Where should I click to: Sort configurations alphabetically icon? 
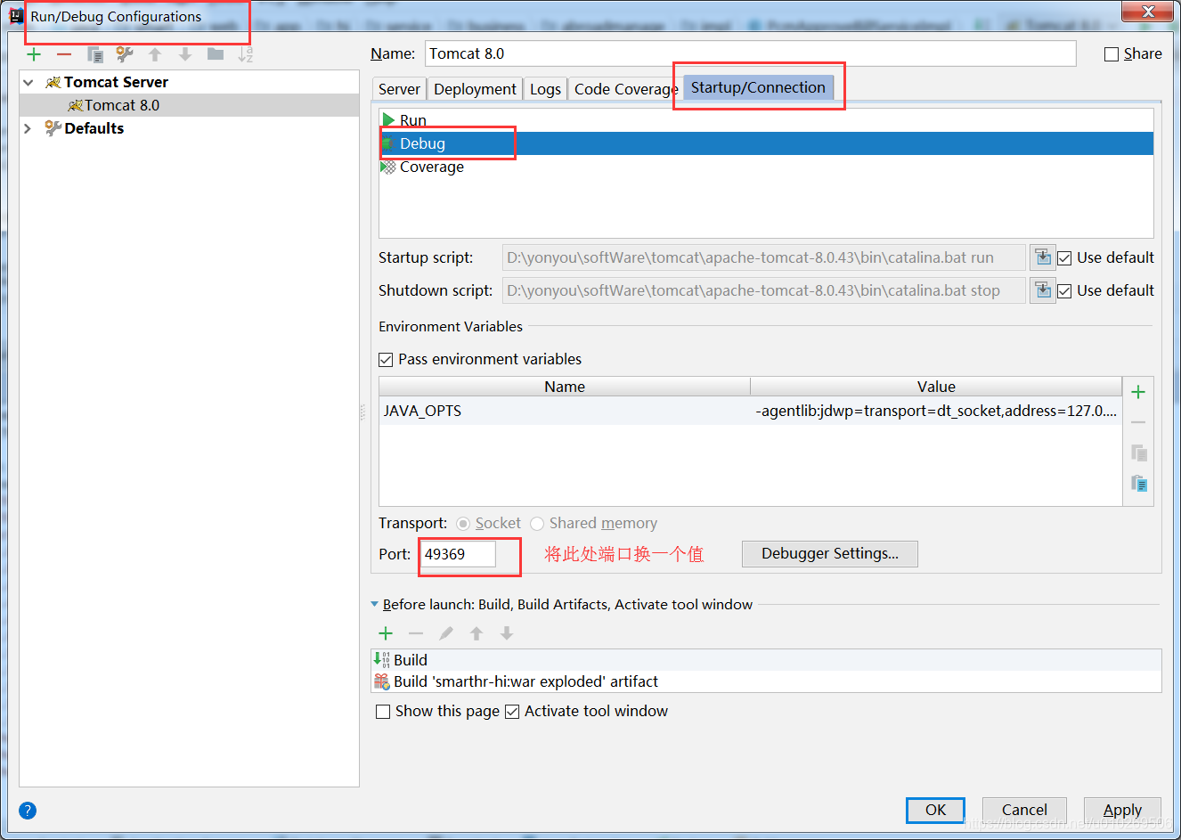(x=246, y=54)
